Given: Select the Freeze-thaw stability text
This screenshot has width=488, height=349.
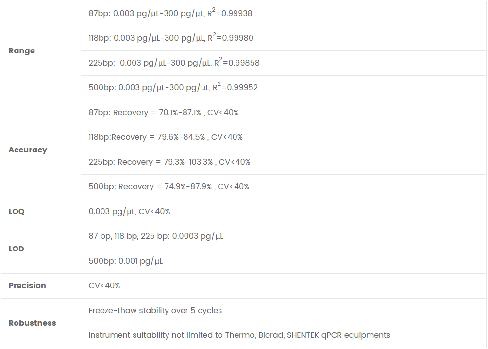Looking at the screenshot, I should click(155, 311).
